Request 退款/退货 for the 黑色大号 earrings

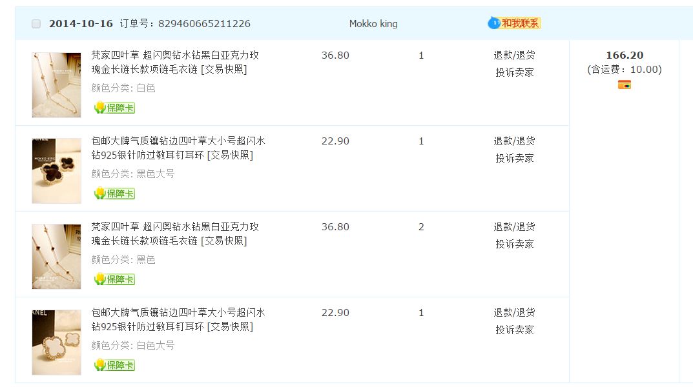tap(514, 141)
